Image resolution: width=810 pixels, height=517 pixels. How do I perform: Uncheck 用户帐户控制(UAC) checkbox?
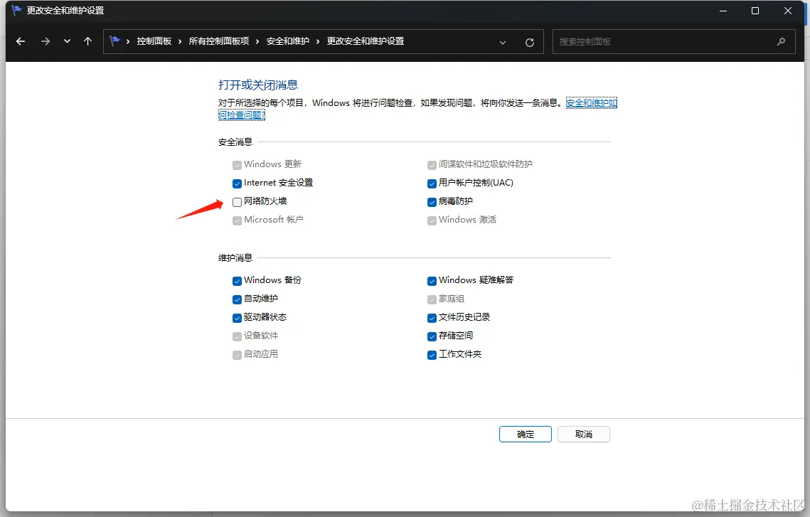432,183
